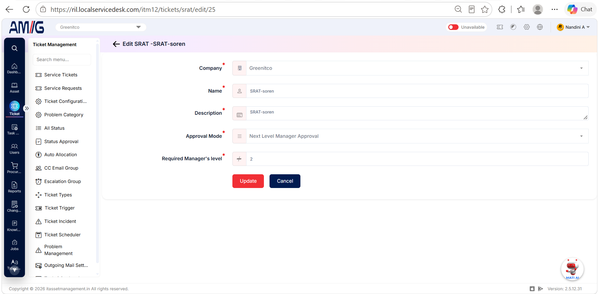
Task: Click the theme icon in top header
Action: tap(513, 27)
